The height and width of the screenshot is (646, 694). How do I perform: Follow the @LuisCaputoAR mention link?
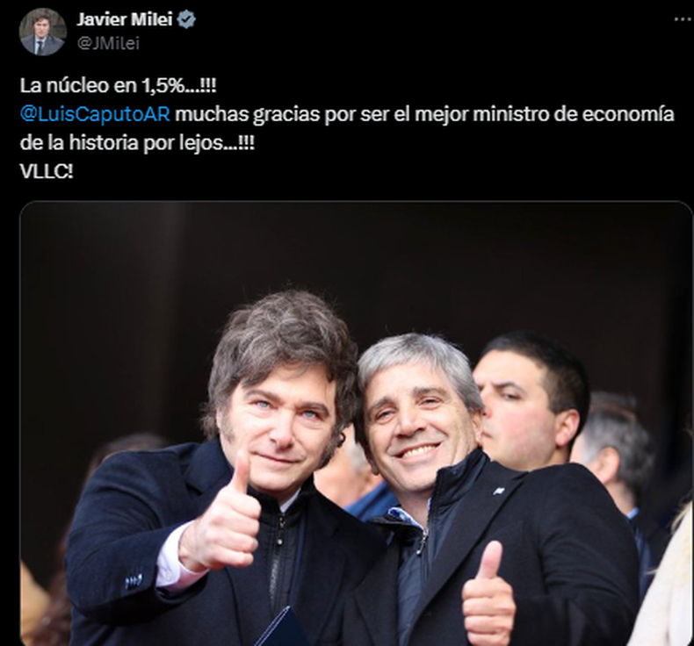tap(95, 114)
